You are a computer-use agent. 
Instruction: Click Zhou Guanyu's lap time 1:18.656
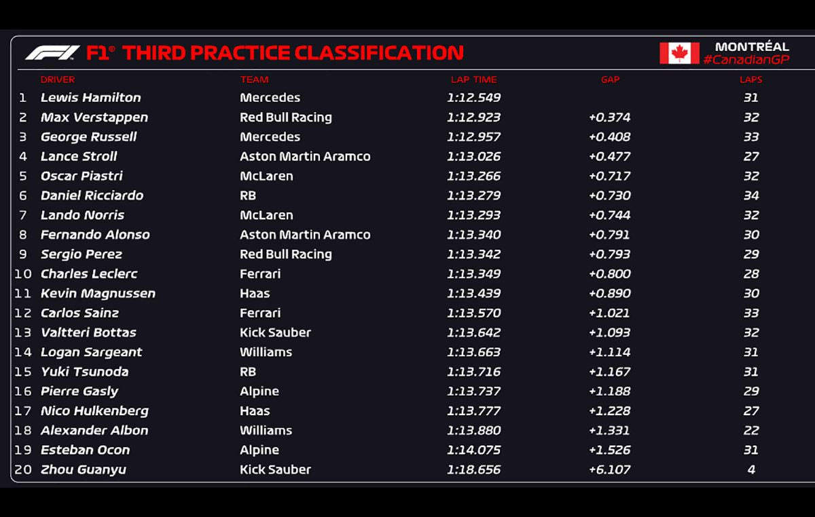tap(473, 470)
